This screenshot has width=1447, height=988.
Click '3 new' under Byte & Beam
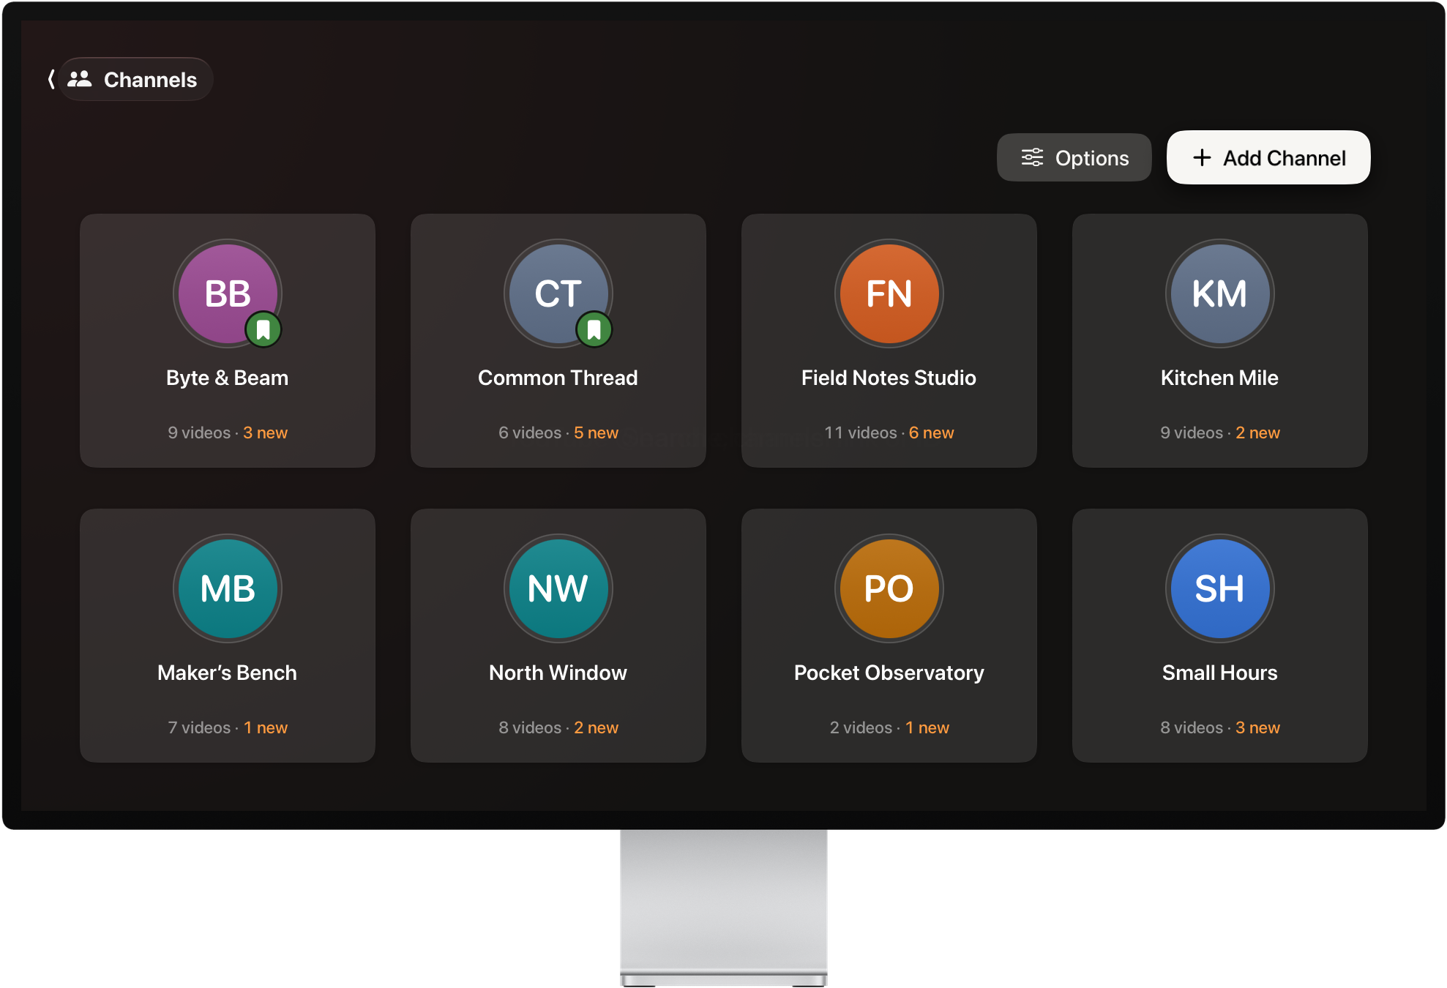coord(265,433)
